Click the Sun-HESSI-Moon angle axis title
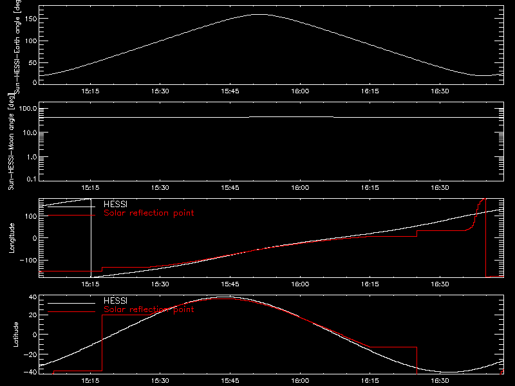Screen dimensions: 515x386 (x=11, y=142)
